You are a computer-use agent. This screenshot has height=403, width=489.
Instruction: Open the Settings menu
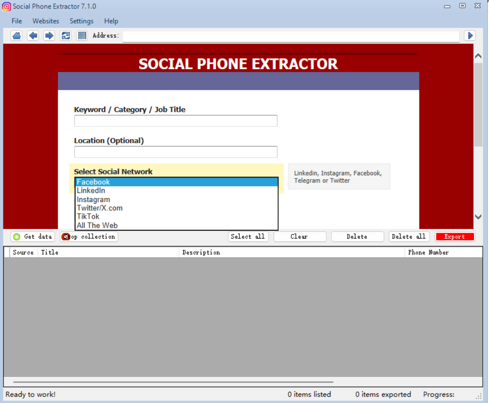pyautogui.click(x=81, y=21)
